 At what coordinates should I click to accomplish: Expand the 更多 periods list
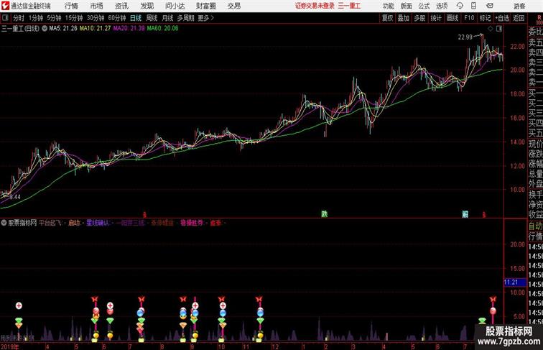point(205,18)
